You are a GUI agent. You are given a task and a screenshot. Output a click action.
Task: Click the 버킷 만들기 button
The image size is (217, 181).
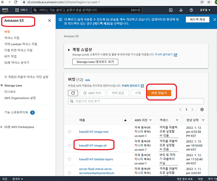pos(159,93)
